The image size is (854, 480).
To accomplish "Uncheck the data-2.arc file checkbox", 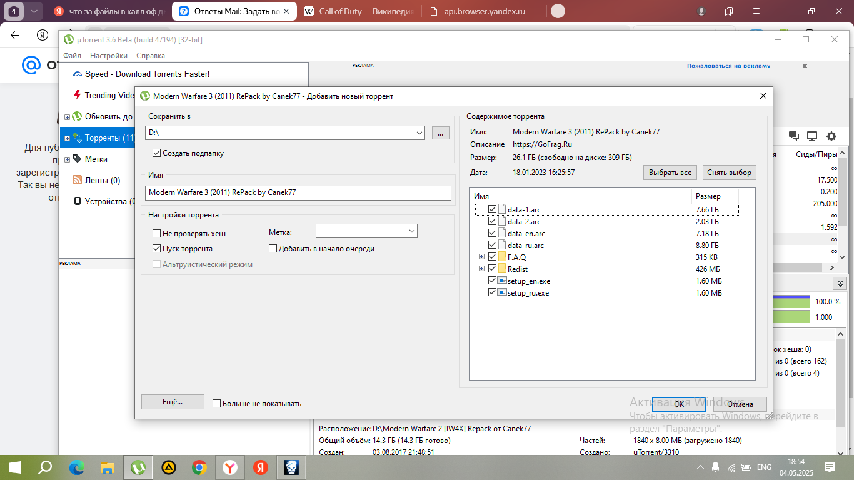I will 492,221.
